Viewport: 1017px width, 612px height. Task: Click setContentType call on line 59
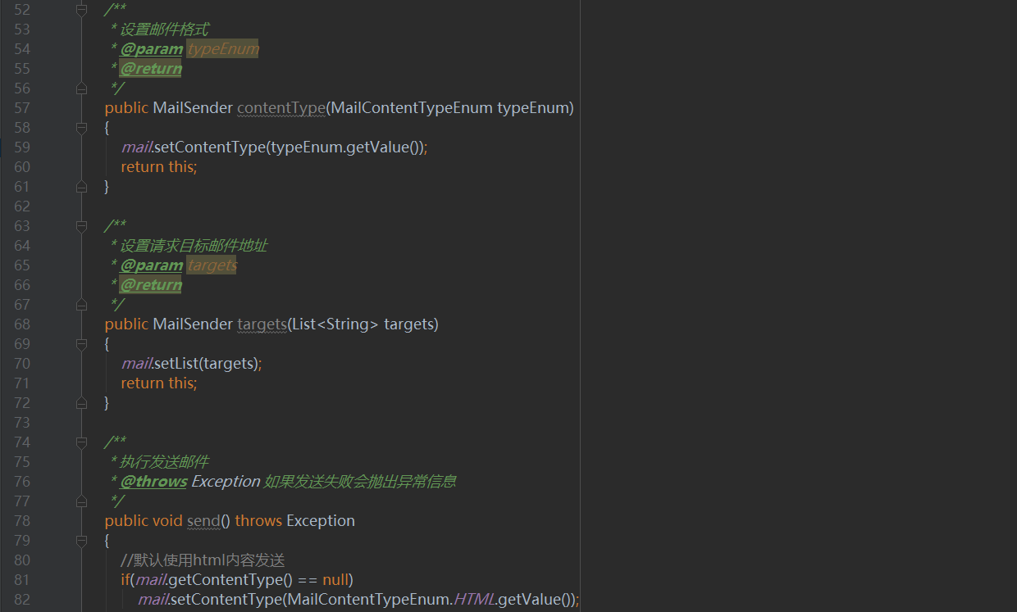[209, 147]
